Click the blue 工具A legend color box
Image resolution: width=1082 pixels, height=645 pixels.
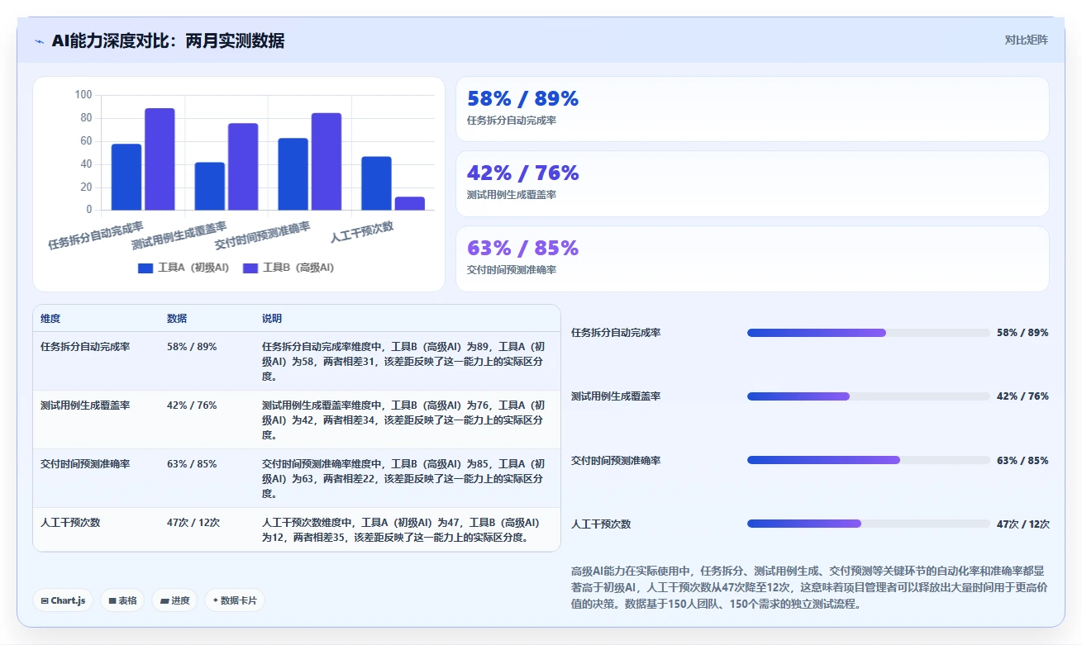[145, 268]
